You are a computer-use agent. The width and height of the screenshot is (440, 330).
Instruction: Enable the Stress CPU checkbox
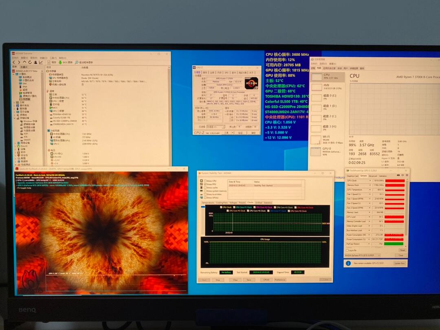205,181
